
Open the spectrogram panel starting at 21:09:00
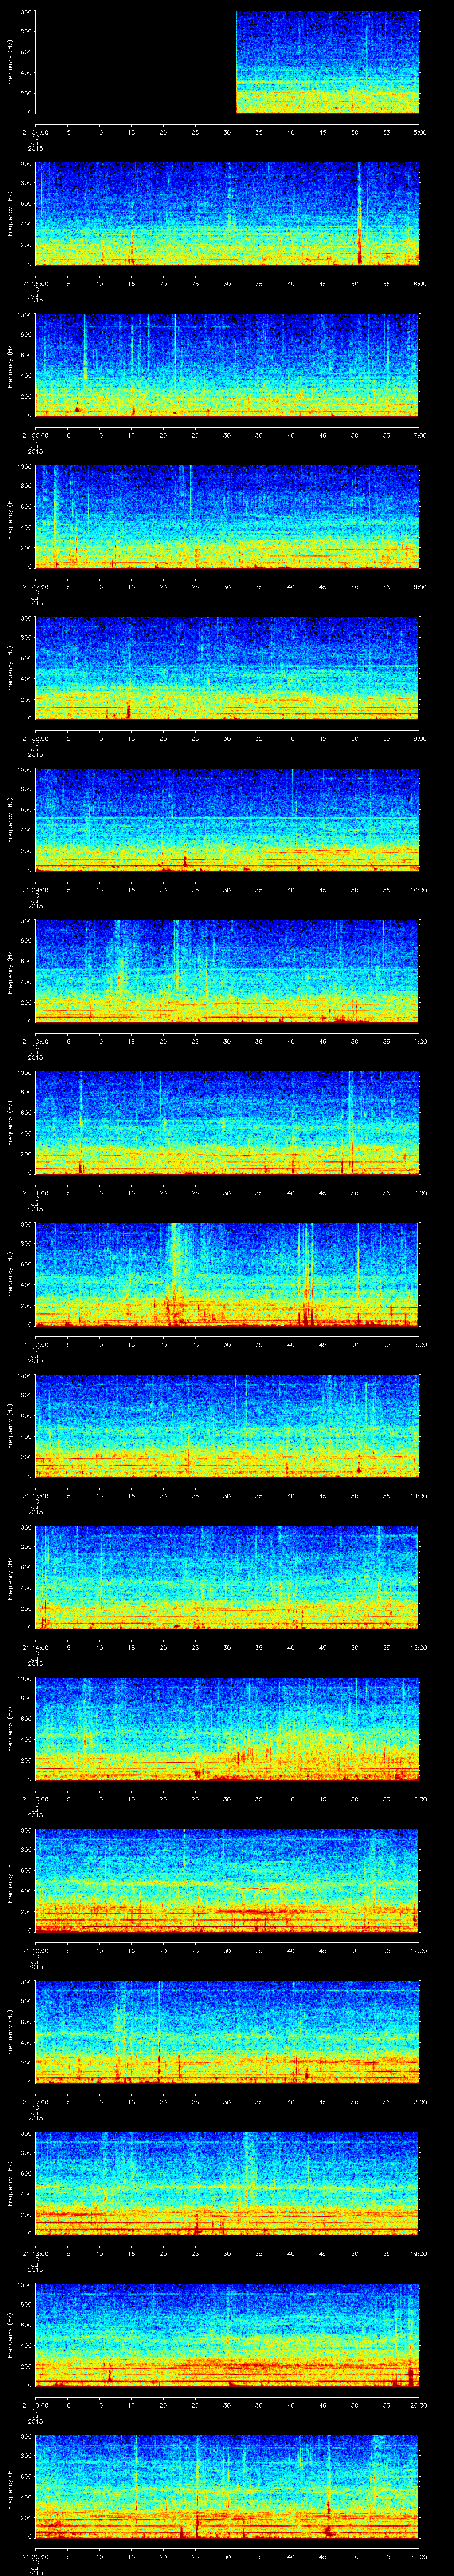click(227, 820)
